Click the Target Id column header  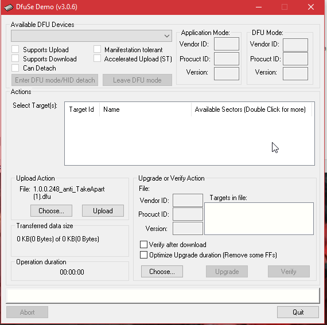click(x=81, y=109)
